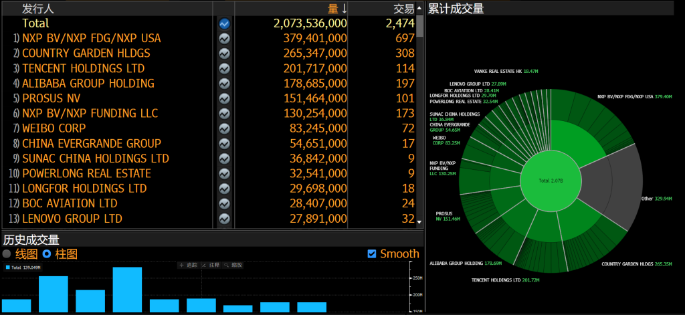The width and height of the screenshot is (685, 315).
Task: Disable the Smooth checkbox
Action: coord(372,254)
